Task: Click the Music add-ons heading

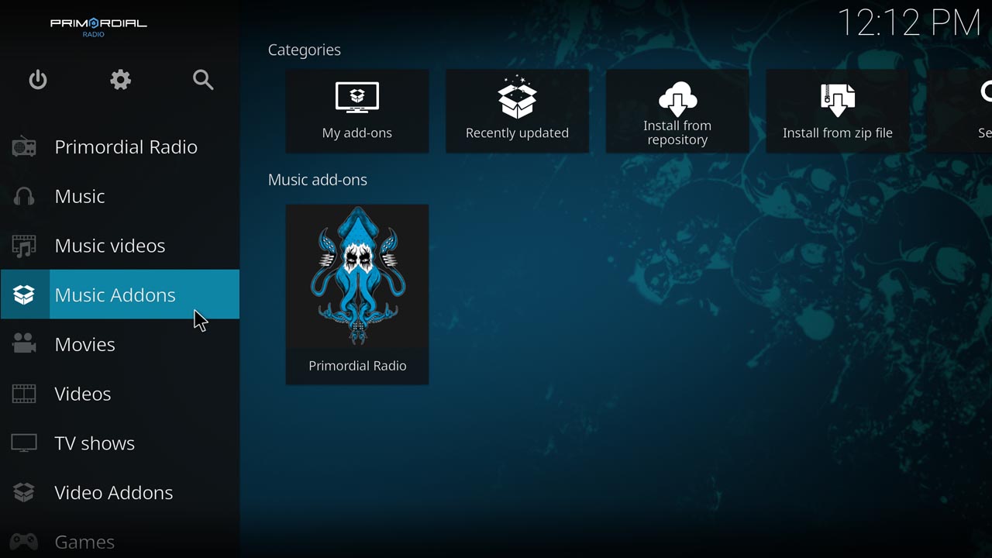Action: click(317, 180)
